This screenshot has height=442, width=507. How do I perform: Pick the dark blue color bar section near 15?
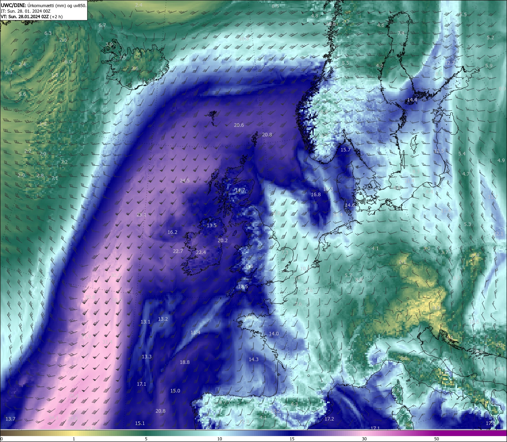292,433
